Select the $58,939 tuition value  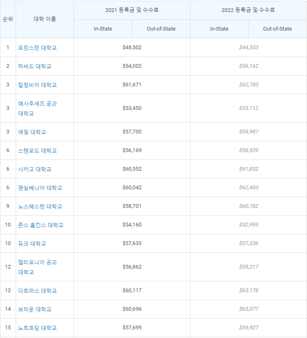click(x=249, y=150)
